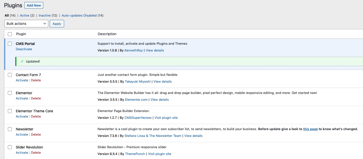Open View details for Elementor
The width and height of the screenshot is (363, 159).
click(160, 100)
